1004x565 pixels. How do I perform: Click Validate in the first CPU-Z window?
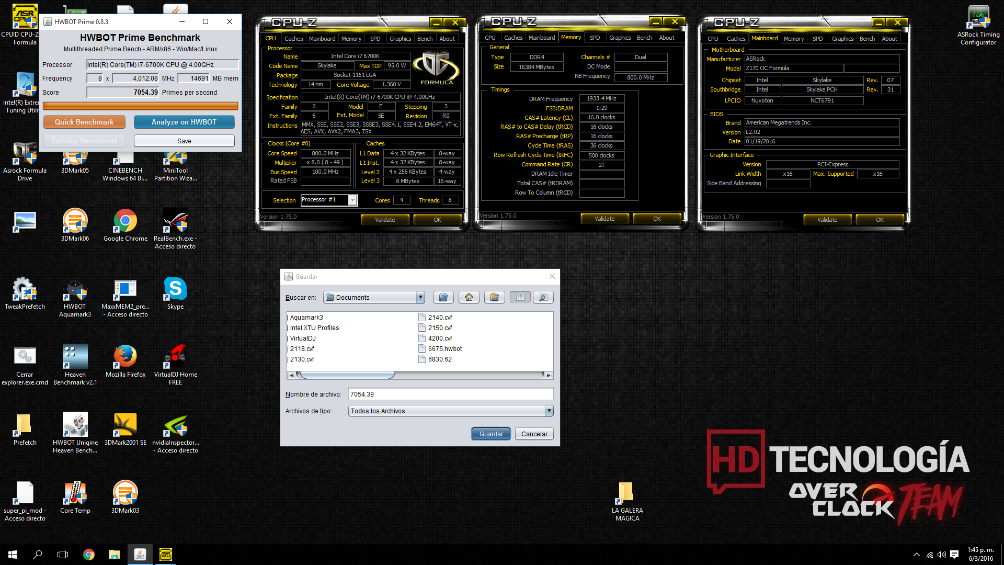(385, 220)
